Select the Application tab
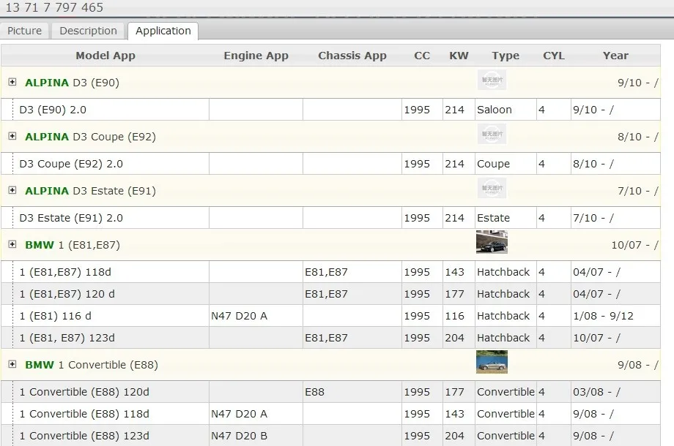 (x=163, y=31)
